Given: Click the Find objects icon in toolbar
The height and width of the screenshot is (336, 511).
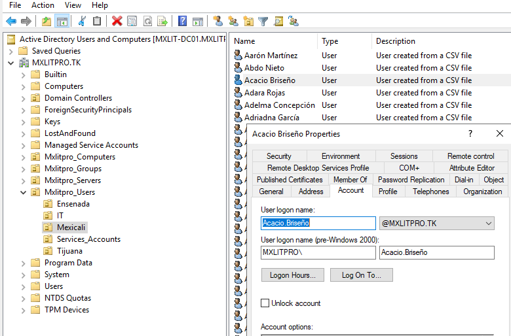Looking at the screenshot, I should (x=278, y=21).
